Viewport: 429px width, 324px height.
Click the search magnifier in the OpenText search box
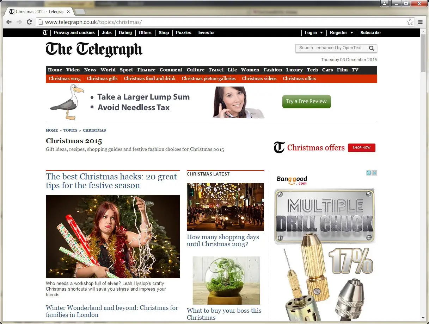pyautogui.click(x=372, y=48)
